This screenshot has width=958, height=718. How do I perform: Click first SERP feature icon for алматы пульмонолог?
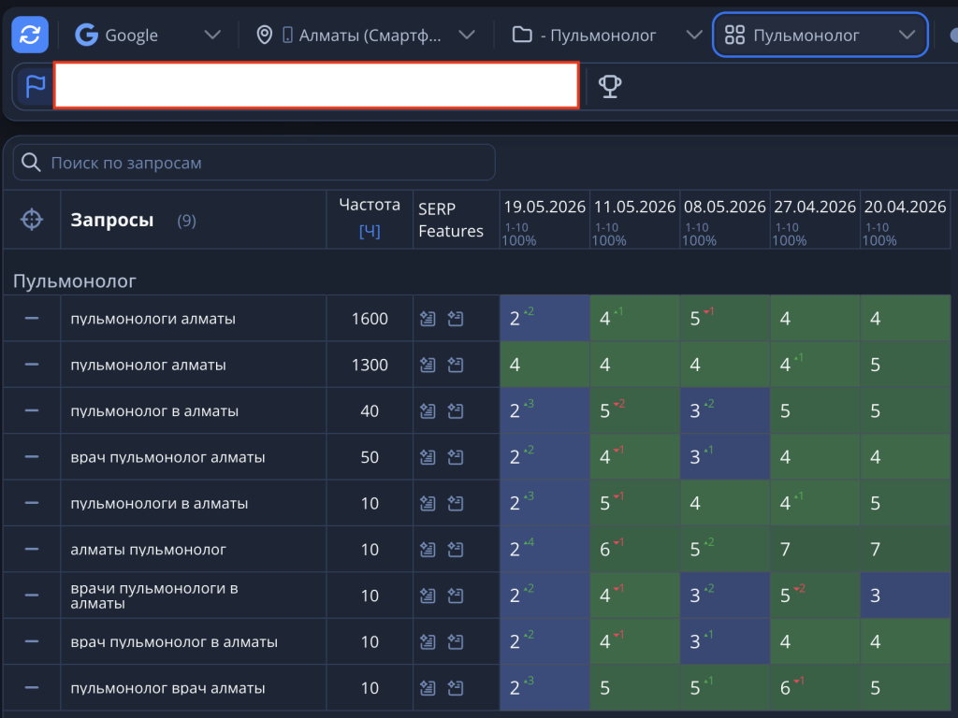tap(428, 550)
